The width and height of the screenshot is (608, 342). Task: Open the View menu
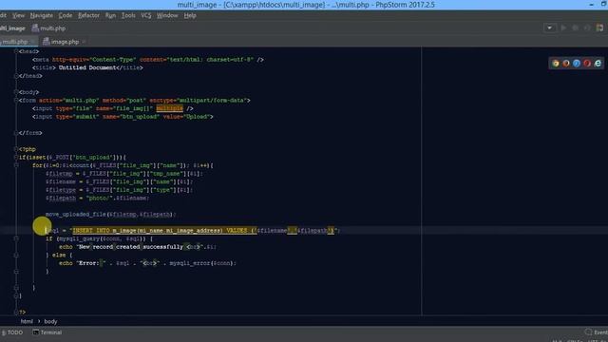click(x=18, y=15)
